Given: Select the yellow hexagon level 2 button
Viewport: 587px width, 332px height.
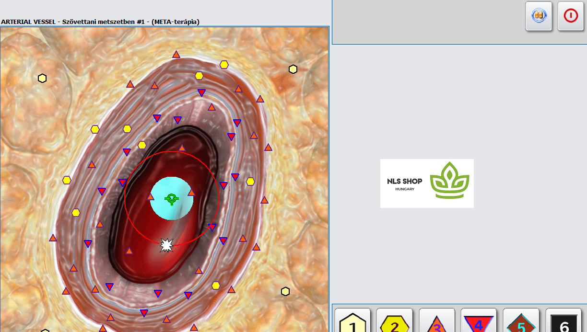Looking at the screenshot, I should point(395,321).
